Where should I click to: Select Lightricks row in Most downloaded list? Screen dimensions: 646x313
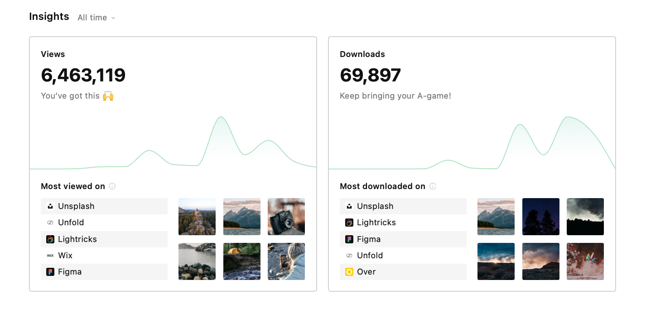[x=403, y=223]
